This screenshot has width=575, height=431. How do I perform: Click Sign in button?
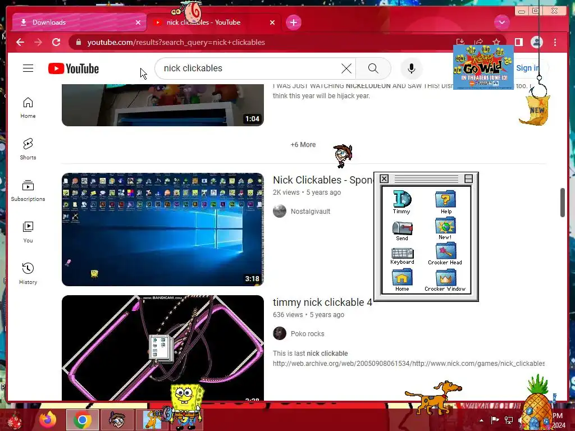pos(527,68)
